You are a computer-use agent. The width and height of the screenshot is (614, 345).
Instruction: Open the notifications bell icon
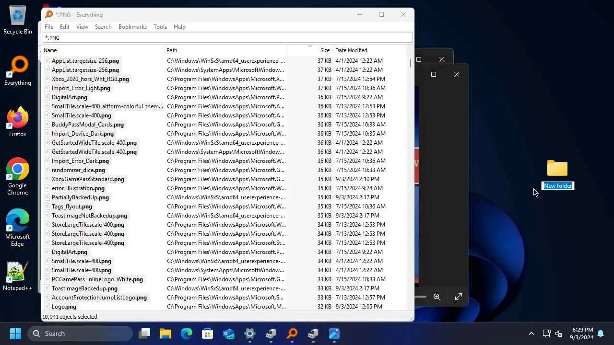(x=601, y=333)
